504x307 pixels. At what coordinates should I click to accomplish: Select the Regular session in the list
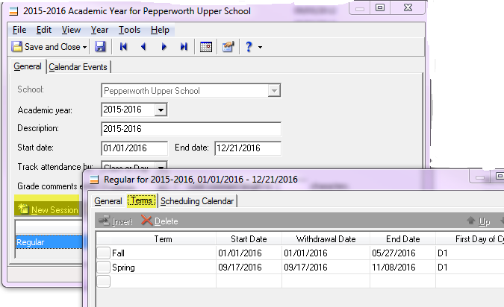(x=49, y=242)
